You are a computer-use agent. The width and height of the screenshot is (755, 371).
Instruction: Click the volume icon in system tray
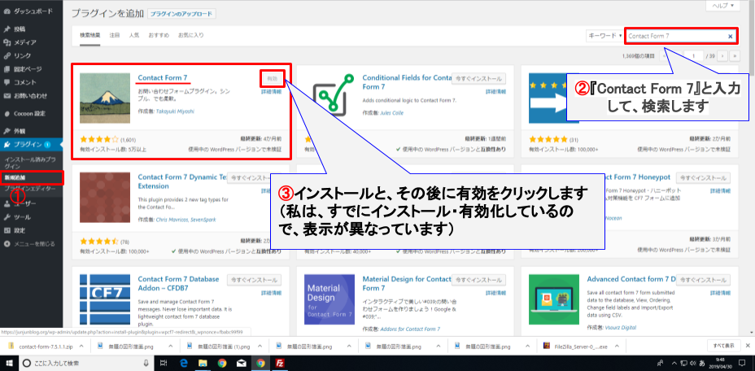[693, 364]
